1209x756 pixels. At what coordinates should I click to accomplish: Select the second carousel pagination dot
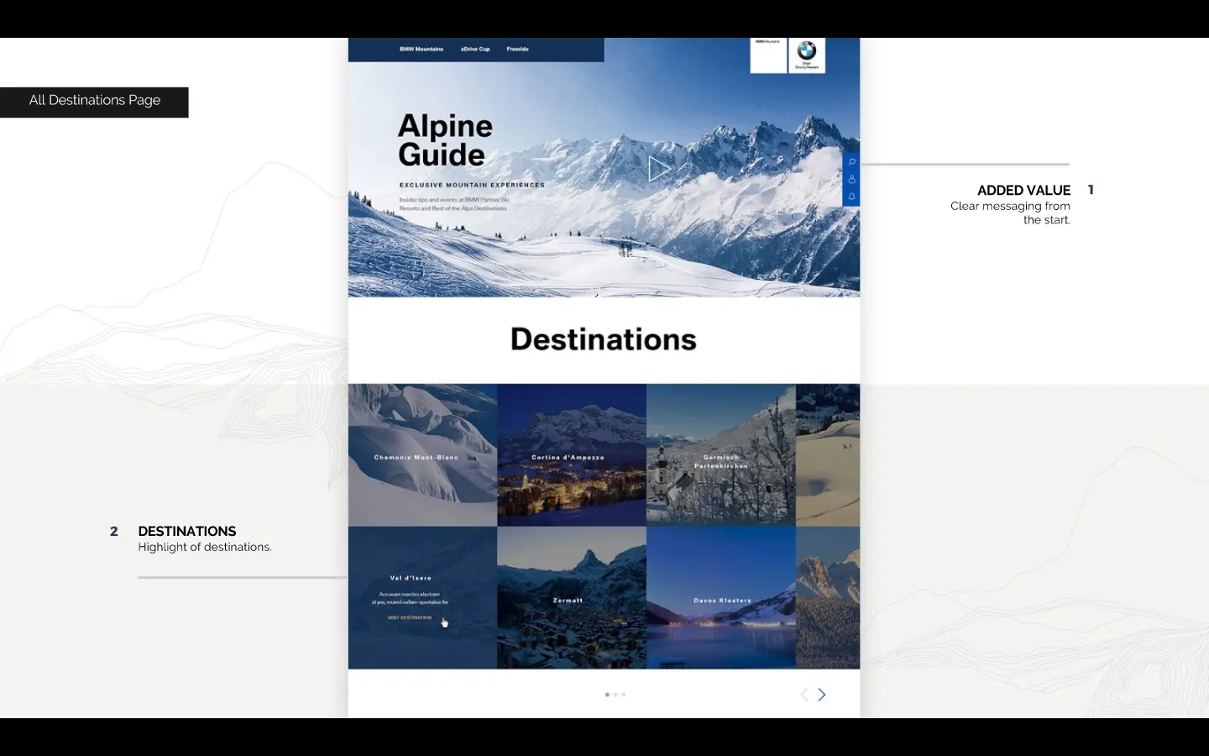(615, 695)
